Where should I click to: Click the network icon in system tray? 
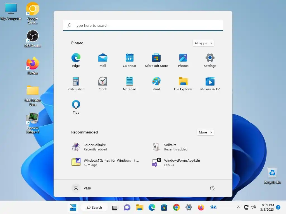tap(247, 207)
